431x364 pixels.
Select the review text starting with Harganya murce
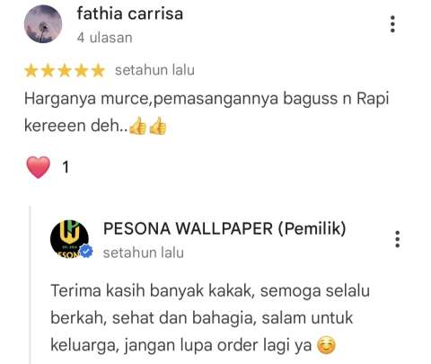pyautogui.click(x=207, y=111)
